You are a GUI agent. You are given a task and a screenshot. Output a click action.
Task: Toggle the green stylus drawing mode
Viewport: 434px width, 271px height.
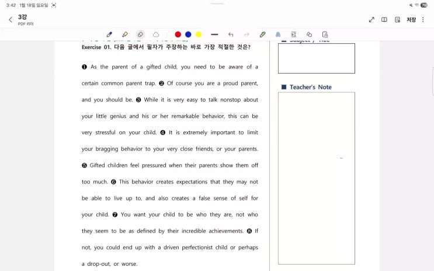pos(262,34)
